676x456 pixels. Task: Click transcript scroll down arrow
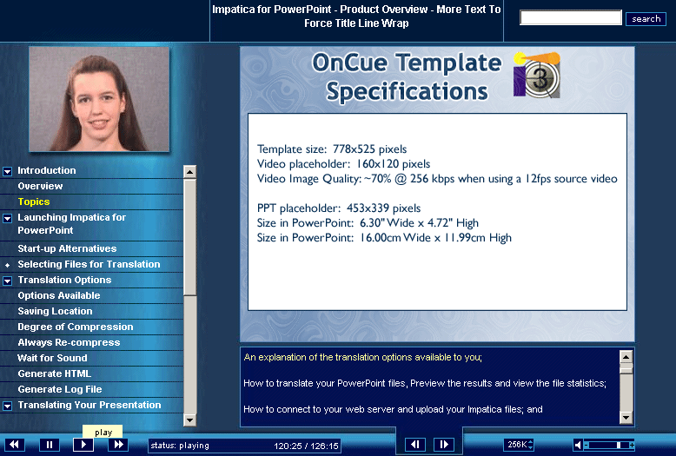click(x=626, y=417)
